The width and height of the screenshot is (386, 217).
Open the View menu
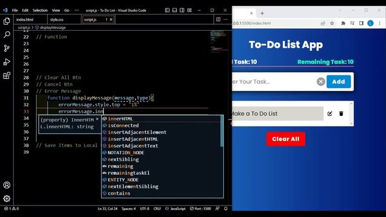(56, 10)
